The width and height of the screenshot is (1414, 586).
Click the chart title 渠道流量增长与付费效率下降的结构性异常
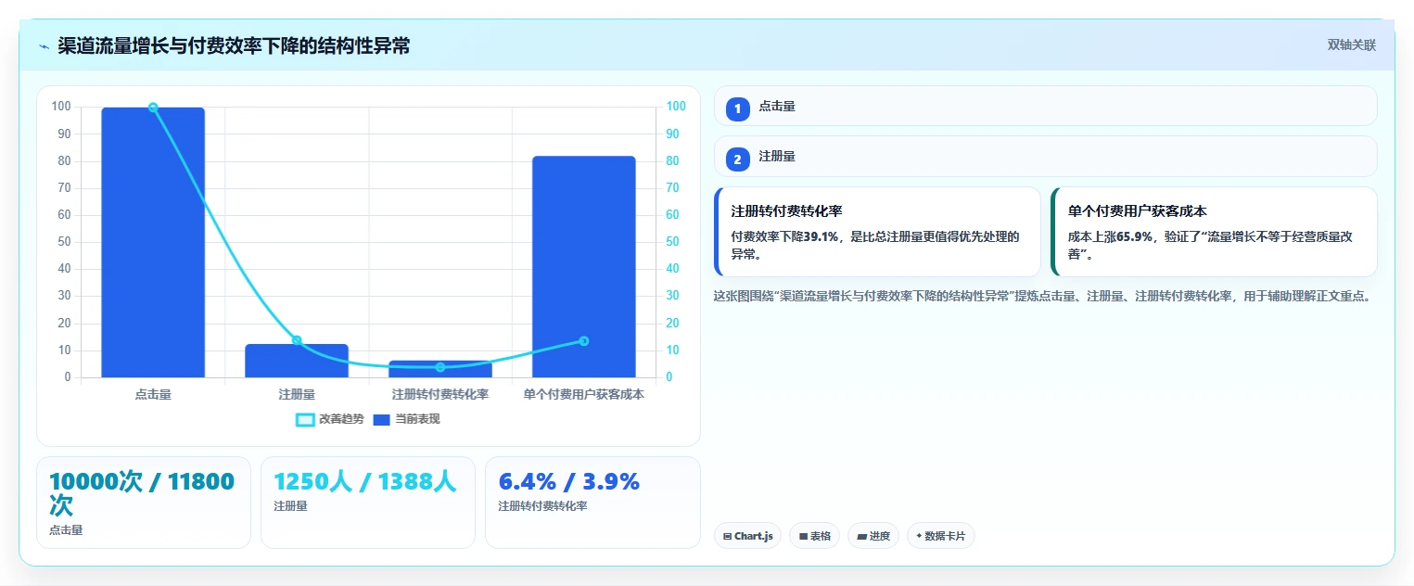point(234,45)
